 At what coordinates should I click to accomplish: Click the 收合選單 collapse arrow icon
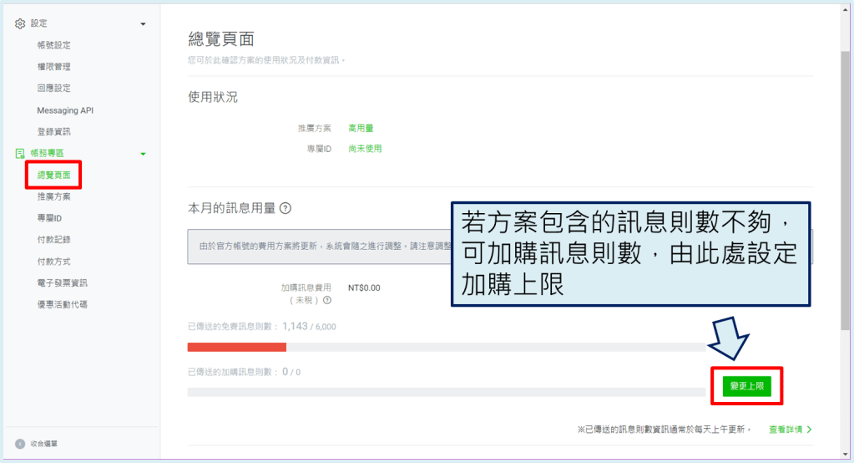[x=20, y=443]
